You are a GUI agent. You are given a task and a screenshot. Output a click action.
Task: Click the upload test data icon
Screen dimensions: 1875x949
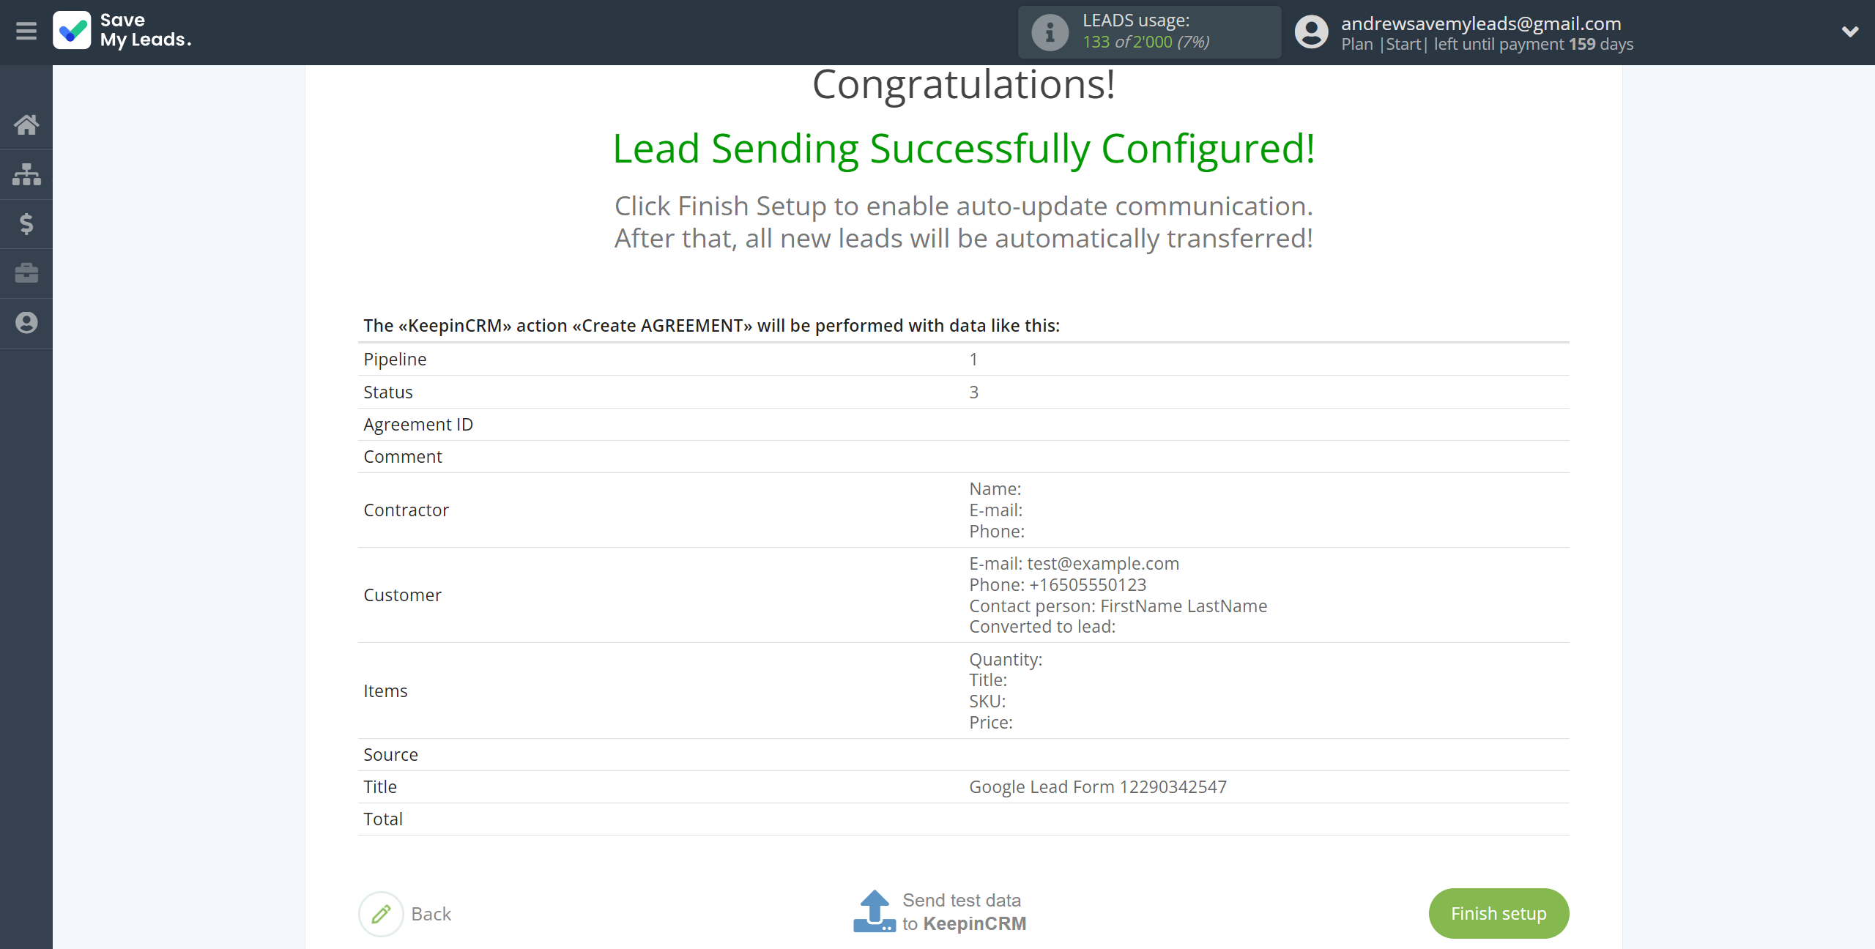click(x=874, y=912)
